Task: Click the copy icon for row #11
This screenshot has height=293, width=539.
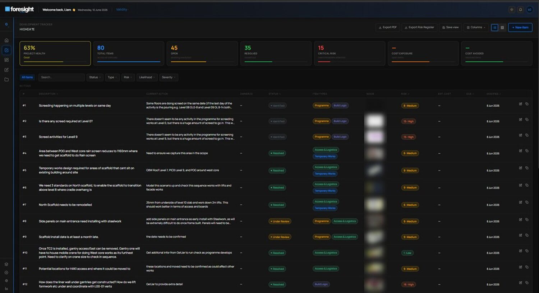Action: (527, 267)
